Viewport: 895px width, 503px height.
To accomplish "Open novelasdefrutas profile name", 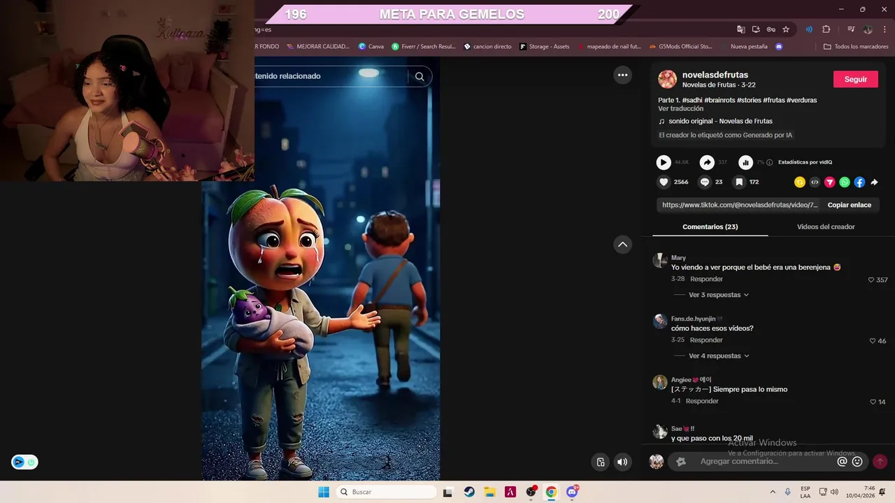I will pos(715,75).
